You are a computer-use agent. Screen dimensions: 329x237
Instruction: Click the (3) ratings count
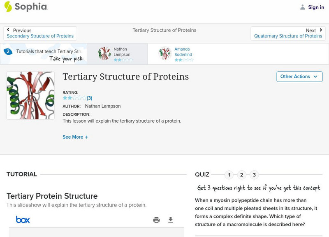(x=89, y=98)
